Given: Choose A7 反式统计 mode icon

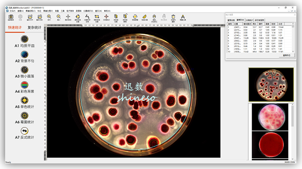Looking at the screenshot, I should (25, 131).
